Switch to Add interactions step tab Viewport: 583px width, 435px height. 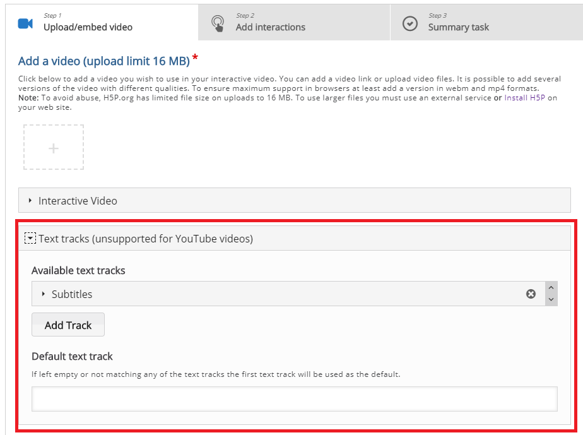294,22
